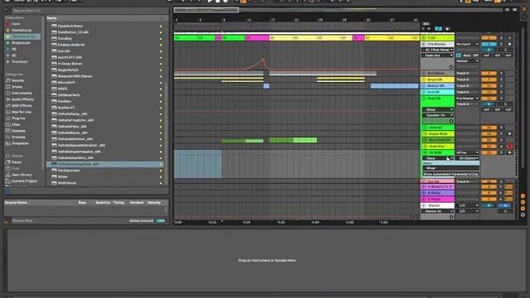The image size is (530, 298).
Task: Open Current Project in Places
Action: [x=24, y=181]
